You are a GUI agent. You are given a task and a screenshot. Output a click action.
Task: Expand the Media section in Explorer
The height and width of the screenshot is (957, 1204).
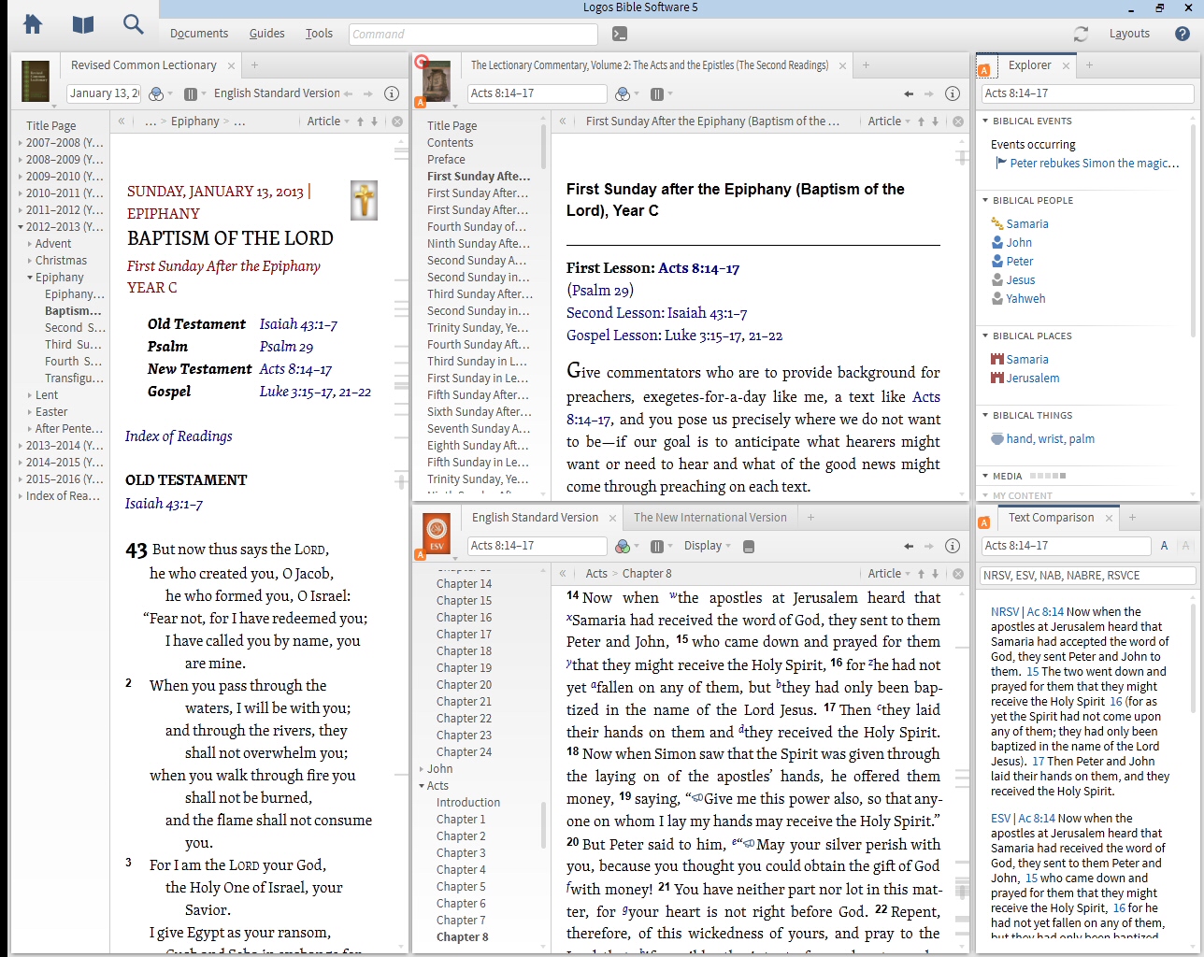tap(985, 476)
